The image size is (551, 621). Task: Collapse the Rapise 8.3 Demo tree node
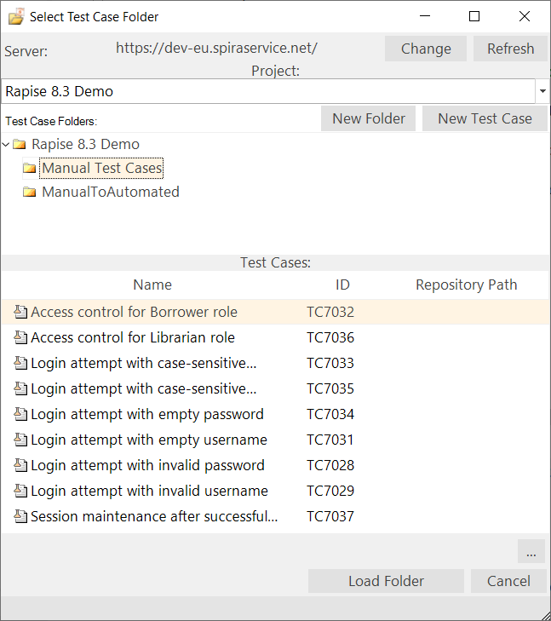7,145
